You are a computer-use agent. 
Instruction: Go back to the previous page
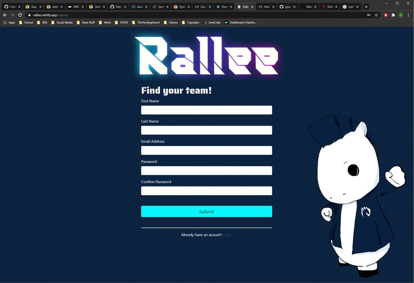(x=5, y=15)
